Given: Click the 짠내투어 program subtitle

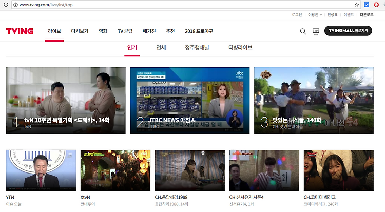Looking at the screenshot, I should click(88, 204).
